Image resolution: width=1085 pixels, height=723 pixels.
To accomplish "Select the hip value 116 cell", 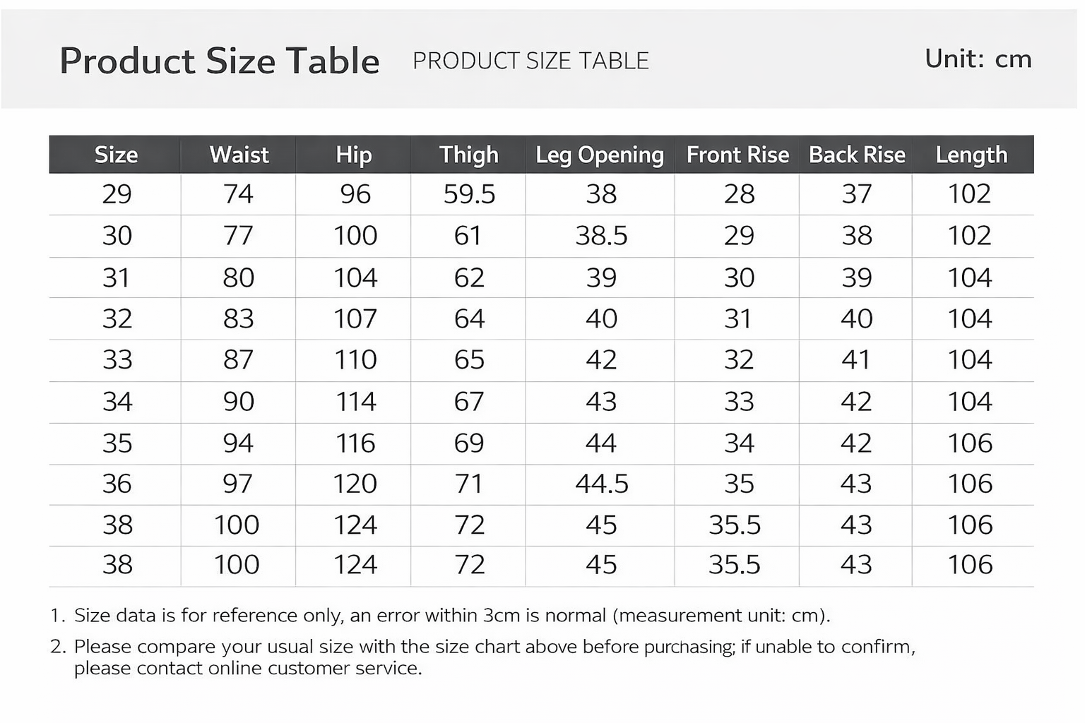I will coord(355,443).
